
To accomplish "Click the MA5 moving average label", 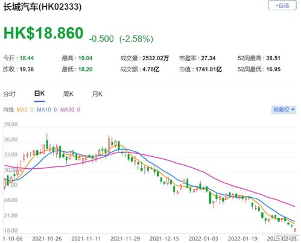I will tap(25, 110).
